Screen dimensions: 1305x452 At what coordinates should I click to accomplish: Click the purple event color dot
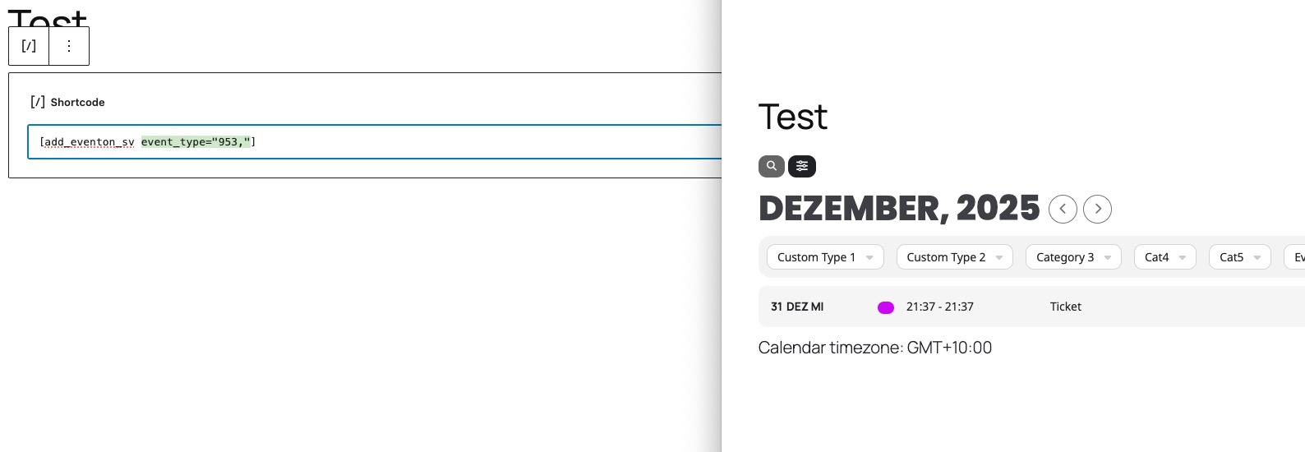pos(886,307)
